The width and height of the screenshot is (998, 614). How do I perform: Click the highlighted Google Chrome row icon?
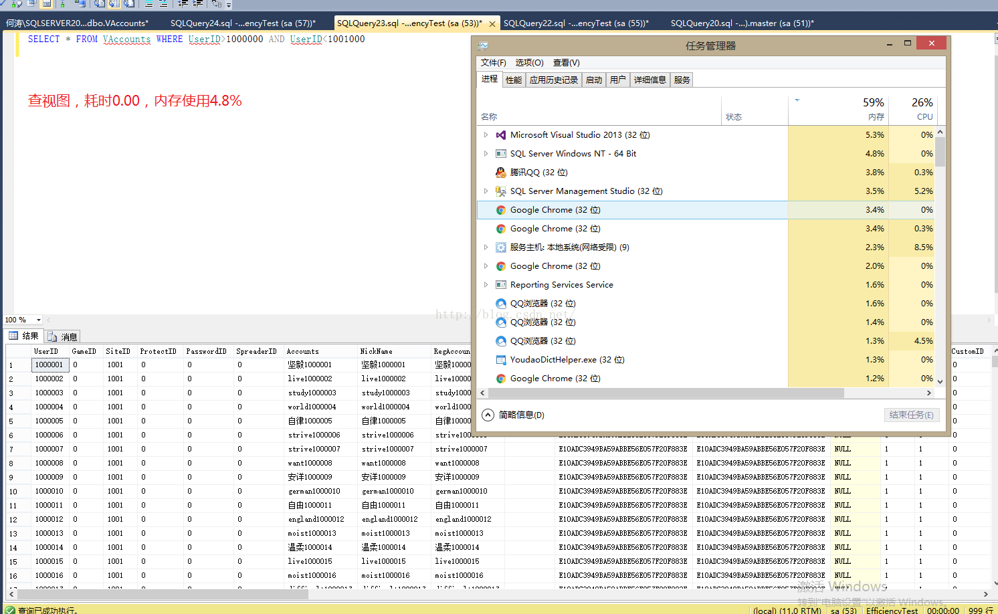point(500,210)
